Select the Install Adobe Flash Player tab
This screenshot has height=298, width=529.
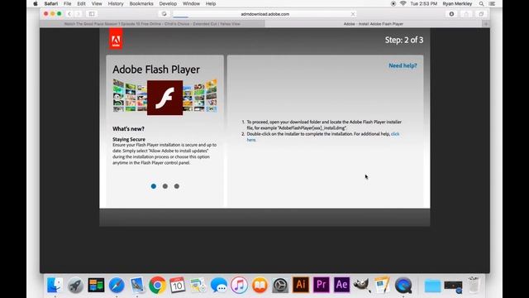(374, 24)
